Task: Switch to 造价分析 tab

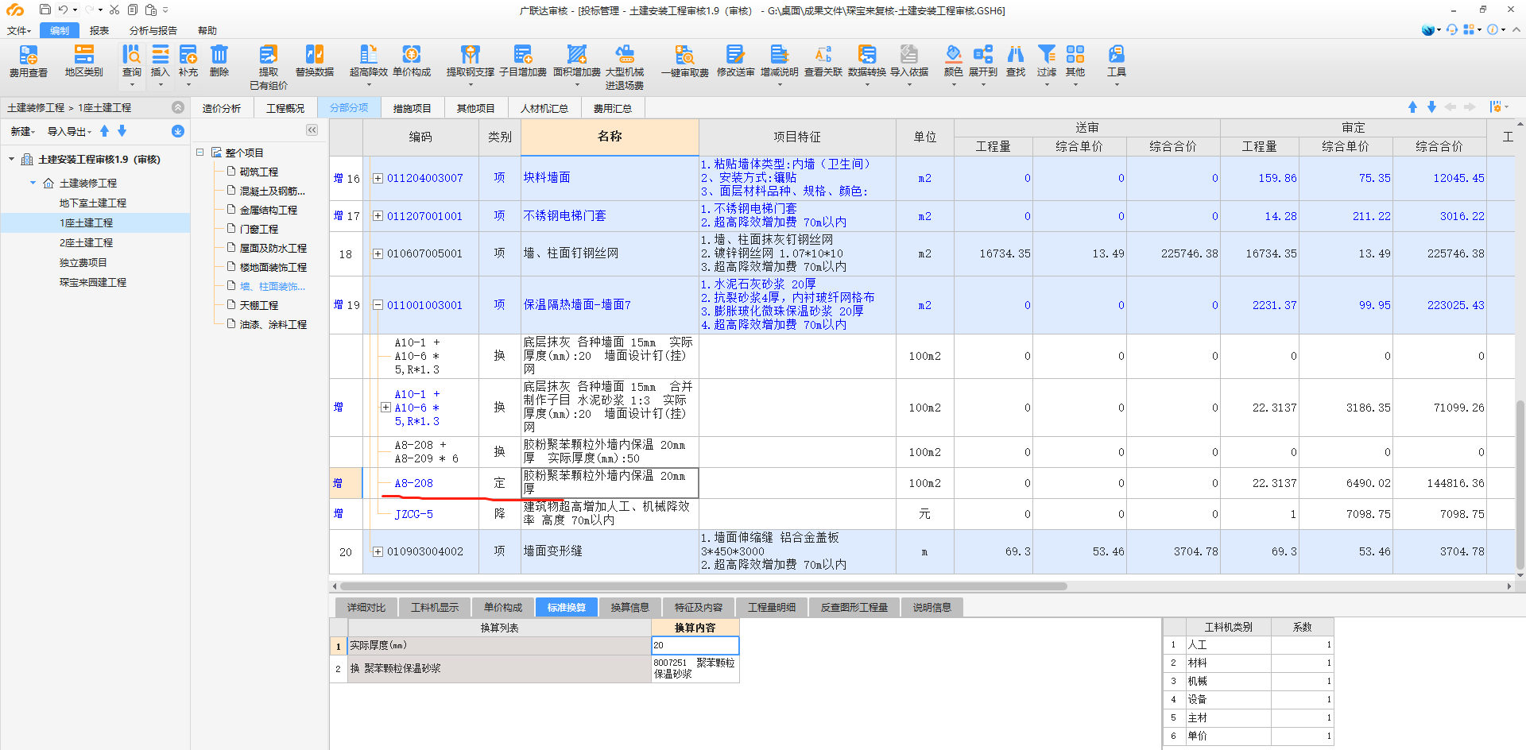Action: click(x=222, y=108)
